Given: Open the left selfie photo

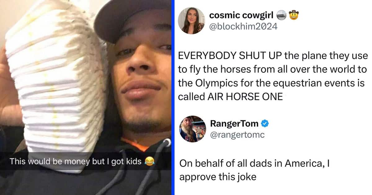Looking at the screenshot, I should tap(86, 97).
